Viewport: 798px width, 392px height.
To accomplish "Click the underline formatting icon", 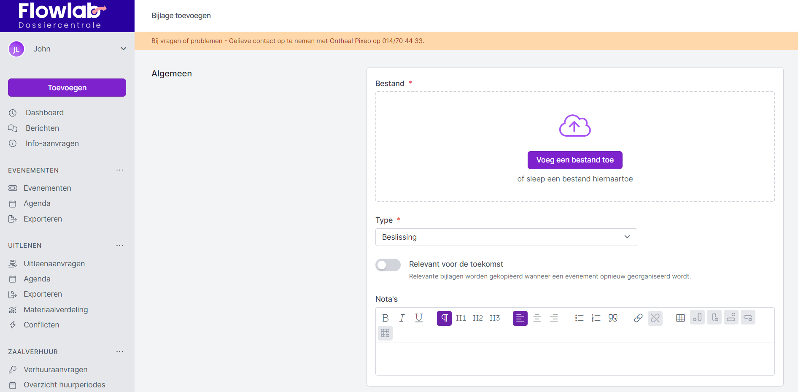I will pyautogui.click(x=419, y=318).
